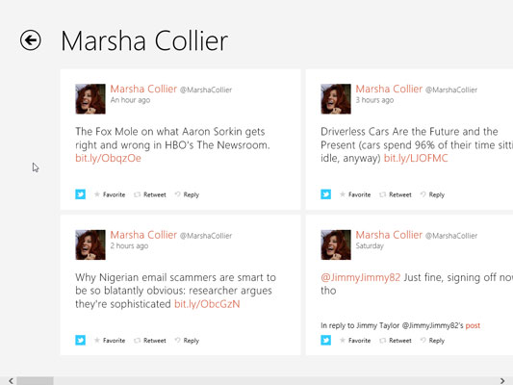Reply to the Nigerian email scammers tweet
This screenshot has height=385, width=513.
click(187, 341)
